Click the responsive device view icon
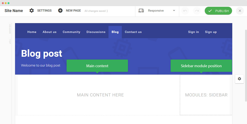Viewport: 247px width, 124px height. click(141, 11)
